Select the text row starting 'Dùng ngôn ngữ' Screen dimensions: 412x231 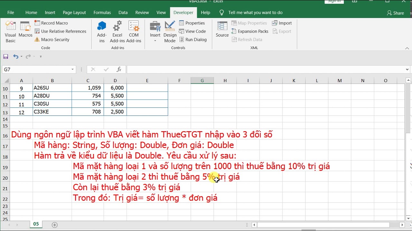[142, 135]
